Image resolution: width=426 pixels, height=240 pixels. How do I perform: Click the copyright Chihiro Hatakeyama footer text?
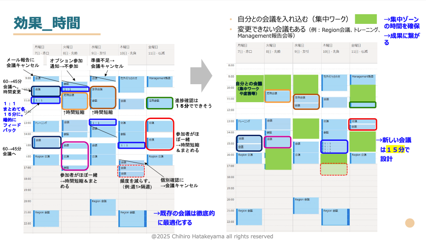click(212, 237)
